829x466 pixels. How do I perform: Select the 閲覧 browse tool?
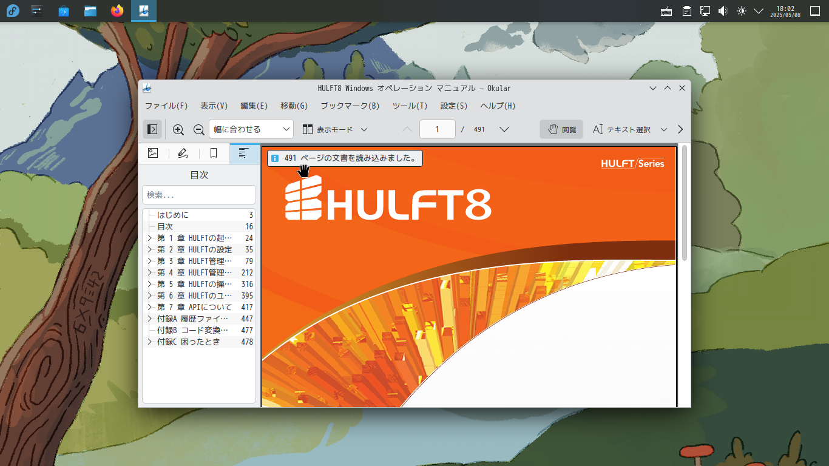tap(561, 129)
